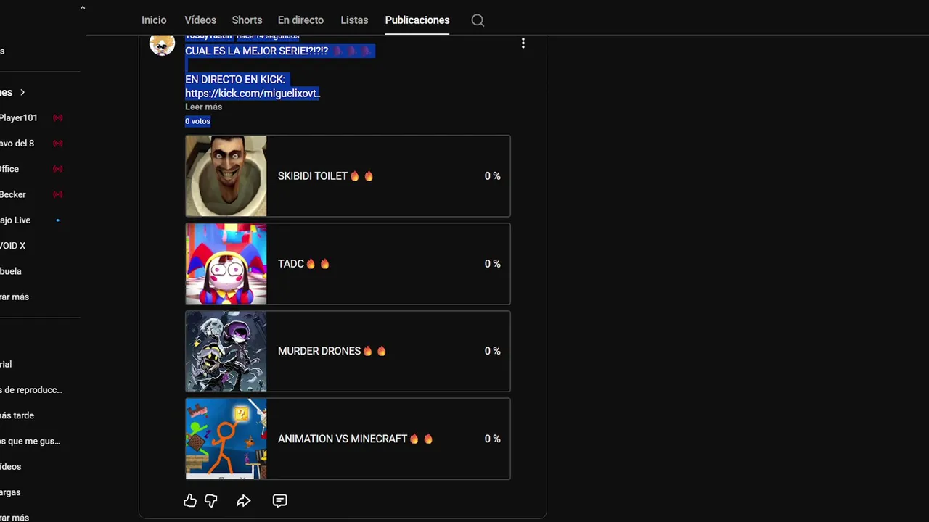Open the 'buela' subscription channel
The width and height of the screenshot is (929, 522).
point(11,271)
